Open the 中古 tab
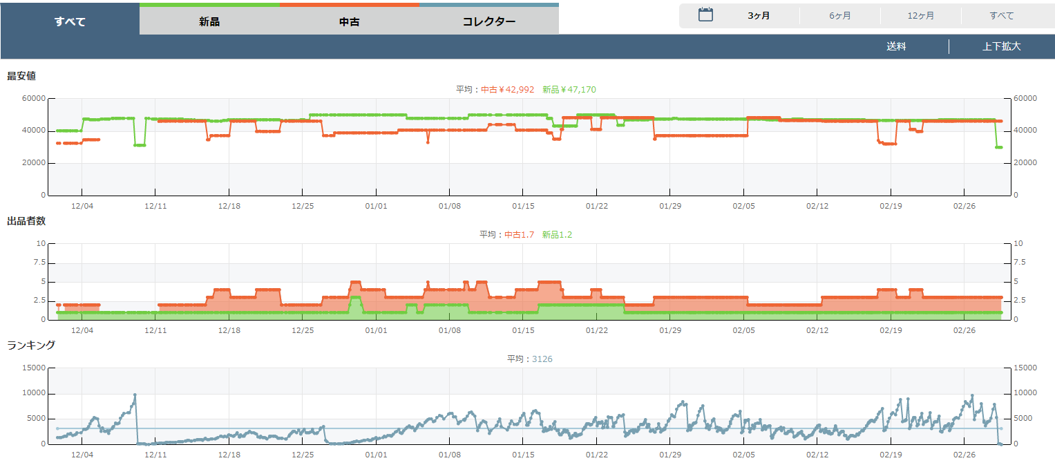Image resolution: width=1055 pixels, height=465 pixels. tap(350, 21)
